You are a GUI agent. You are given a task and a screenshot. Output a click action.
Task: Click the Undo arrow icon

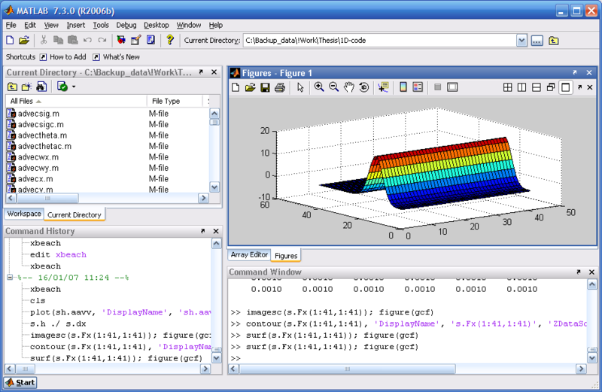(87, 41)
